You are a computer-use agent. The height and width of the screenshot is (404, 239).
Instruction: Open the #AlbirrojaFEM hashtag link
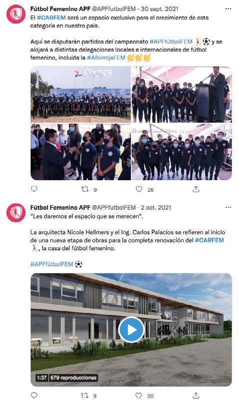pos(106,58)
